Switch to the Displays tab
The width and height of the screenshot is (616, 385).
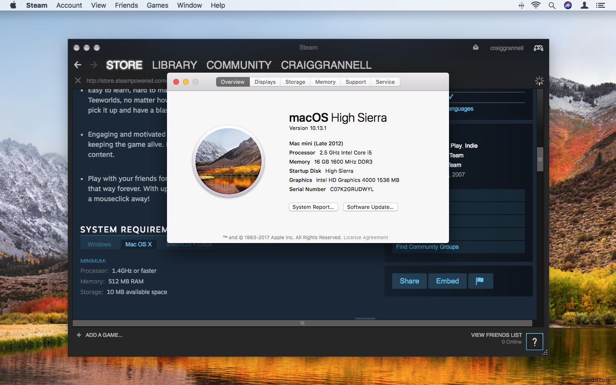click(x=265, y=82)
